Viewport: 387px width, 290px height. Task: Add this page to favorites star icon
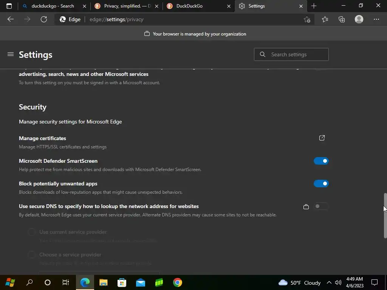point(307,19)
